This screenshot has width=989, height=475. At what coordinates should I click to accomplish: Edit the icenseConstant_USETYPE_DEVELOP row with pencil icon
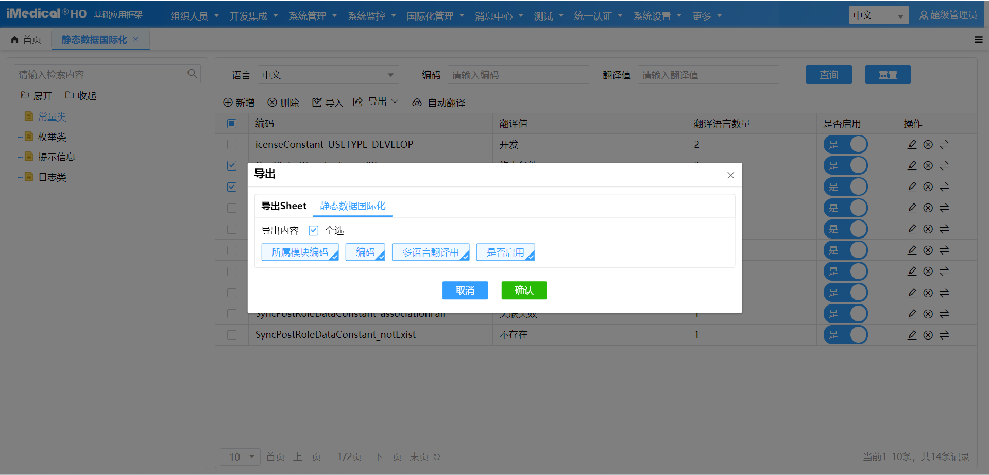(x=912, y=144)
